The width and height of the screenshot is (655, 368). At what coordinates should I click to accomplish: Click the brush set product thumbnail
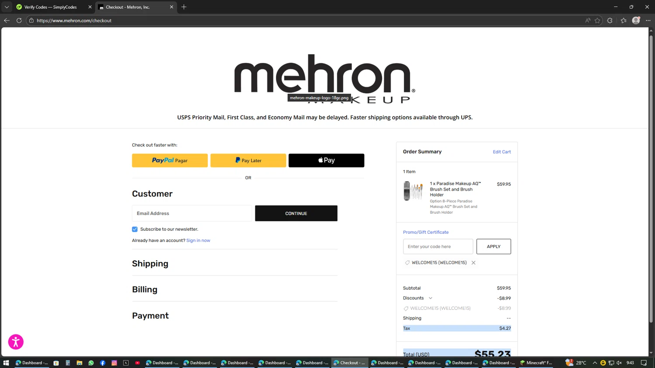413,191
